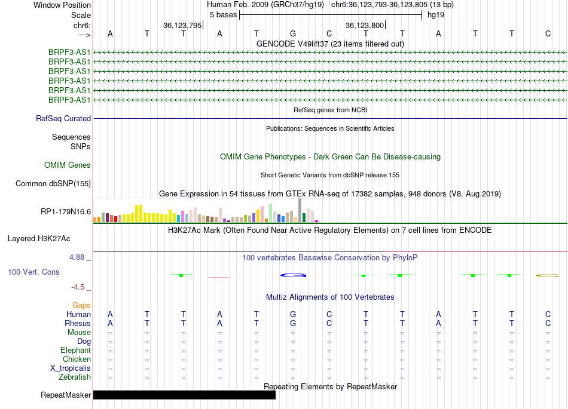Screen dimensions: 568x409
Task: Click the 'RefSeq Curated' track label
Action: [x=63, y=118]
